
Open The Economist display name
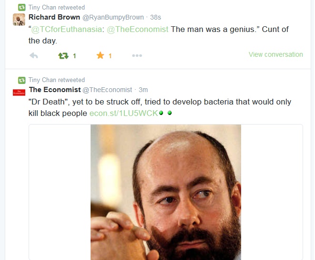pos(55,90)
